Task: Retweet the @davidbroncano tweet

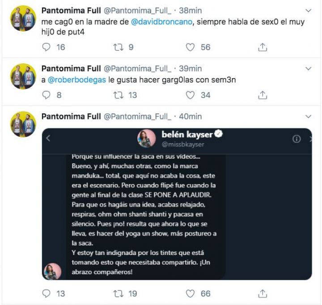Action: point(118,47)
